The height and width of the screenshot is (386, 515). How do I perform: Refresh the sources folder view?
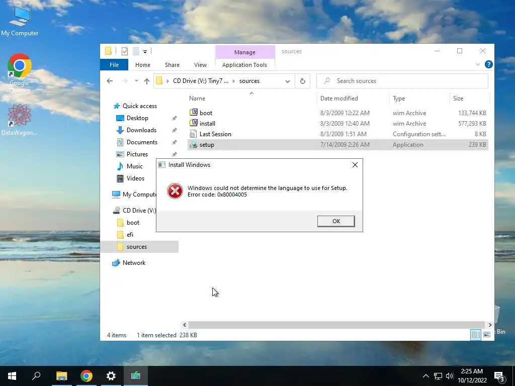(302, 81)
